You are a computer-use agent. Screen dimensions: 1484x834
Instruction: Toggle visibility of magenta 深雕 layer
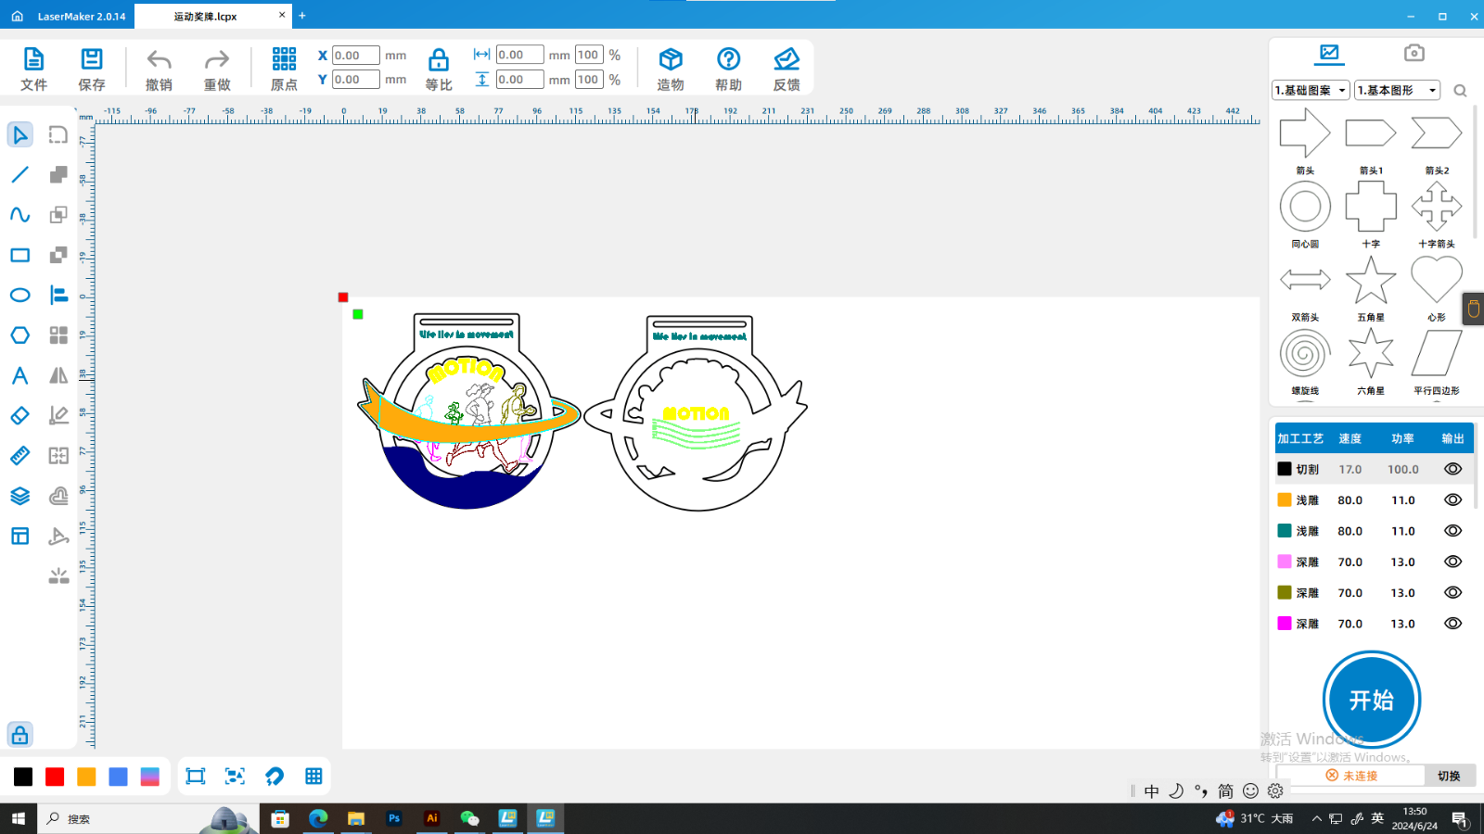1452,624
